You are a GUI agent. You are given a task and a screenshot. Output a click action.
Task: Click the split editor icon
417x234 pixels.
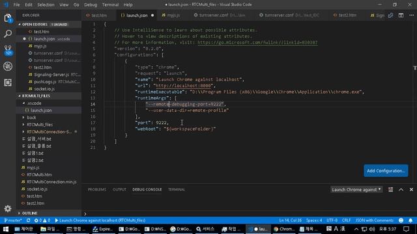pyautogui.click(x=401, y=16)
